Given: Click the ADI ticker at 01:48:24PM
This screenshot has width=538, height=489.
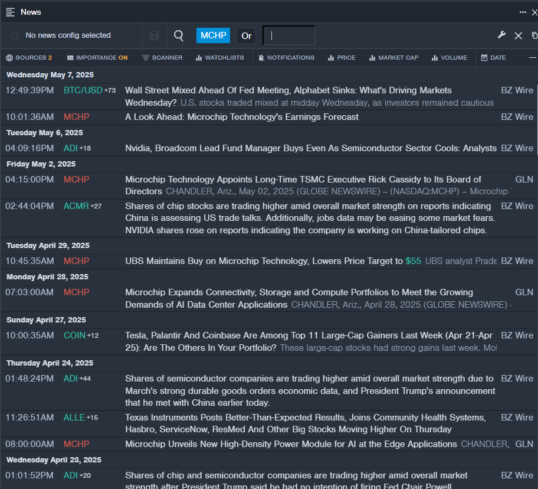Looking at the screenshot, I should pos(71,379).
